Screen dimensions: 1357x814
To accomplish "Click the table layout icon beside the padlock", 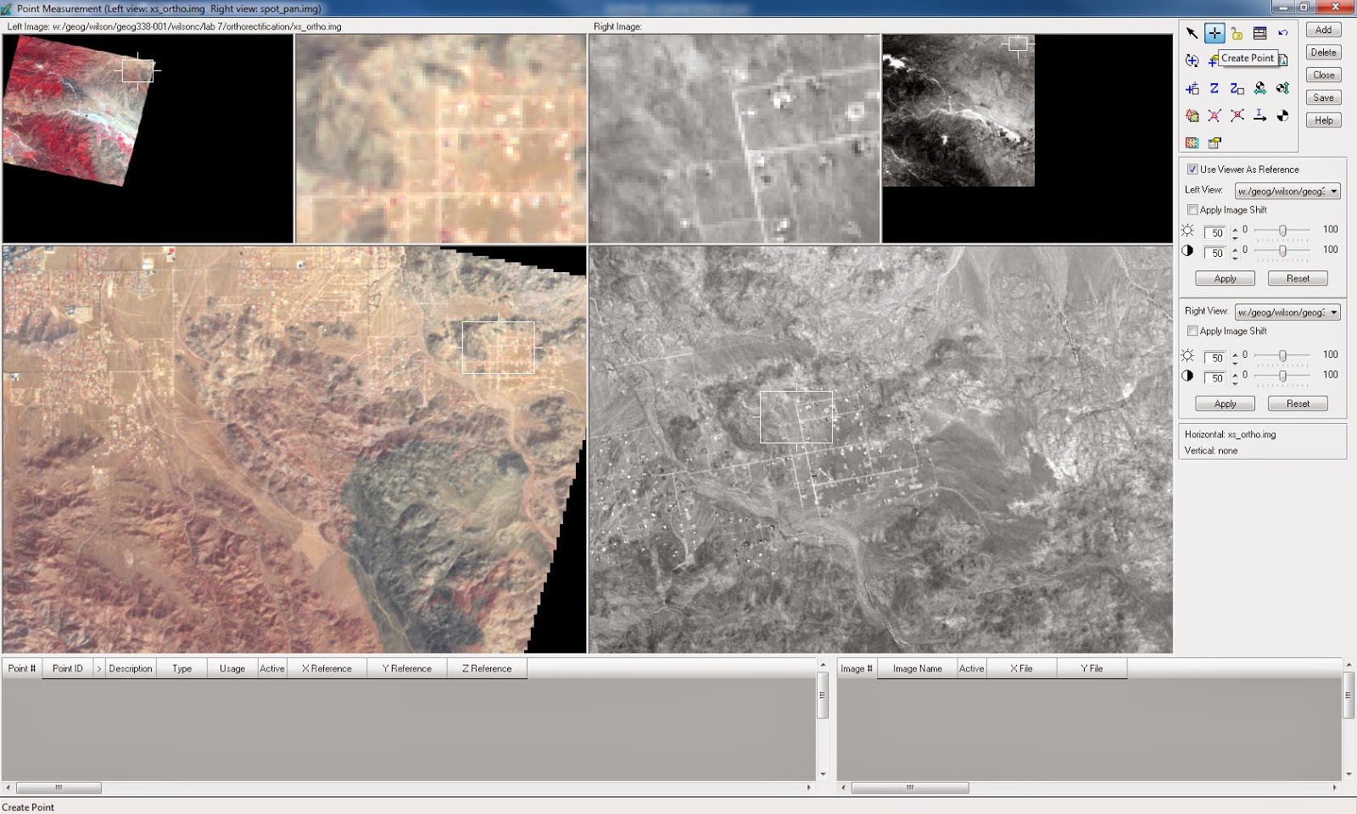I will coord(1259,33).
